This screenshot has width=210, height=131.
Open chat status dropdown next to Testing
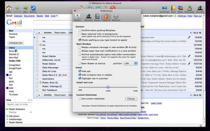tap(31, 112)
